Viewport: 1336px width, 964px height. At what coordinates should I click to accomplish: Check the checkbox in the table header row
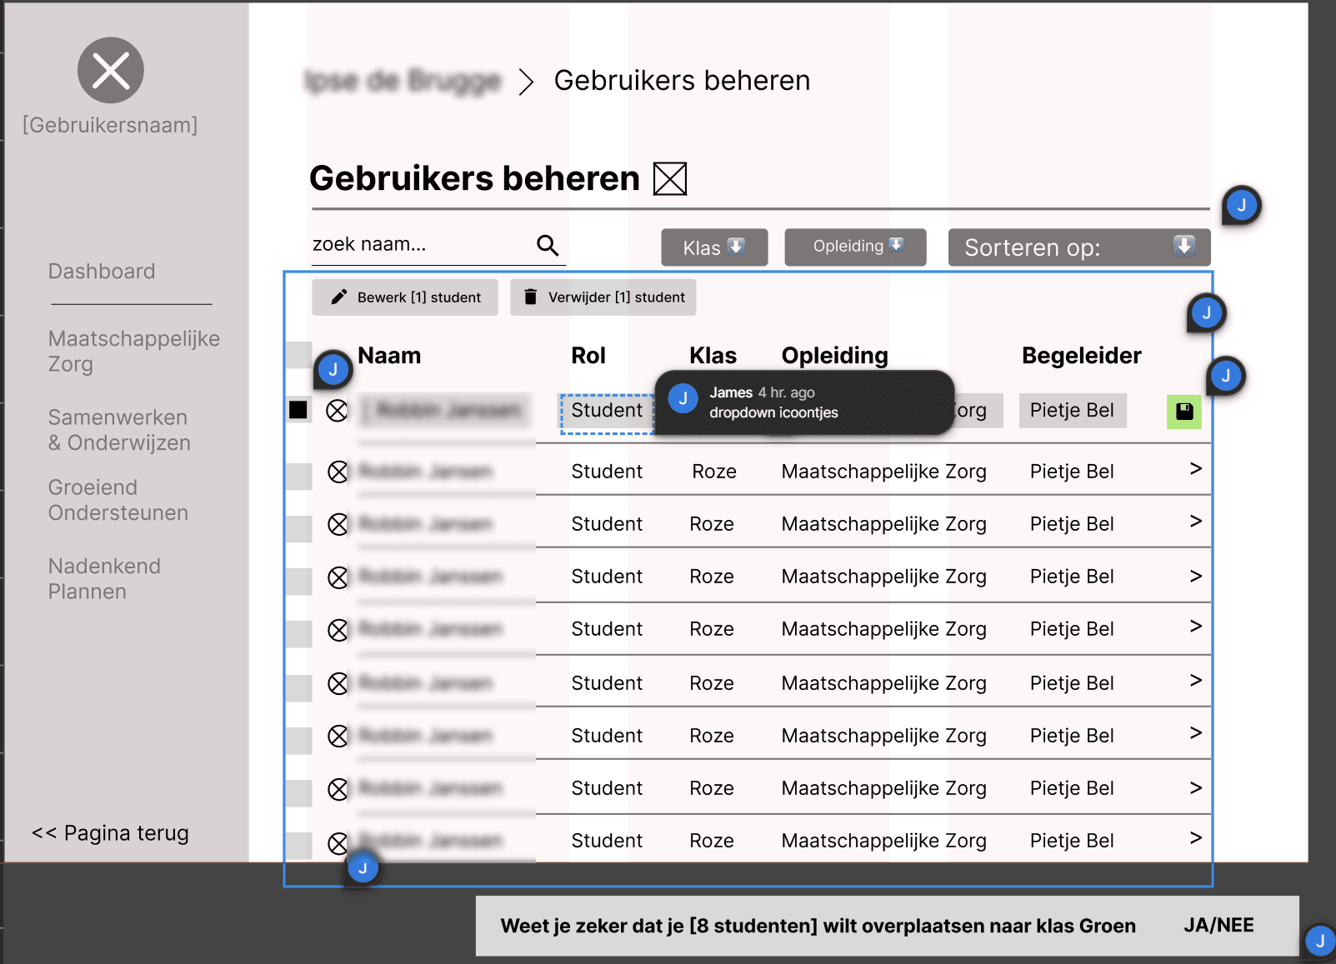[298, 355]
